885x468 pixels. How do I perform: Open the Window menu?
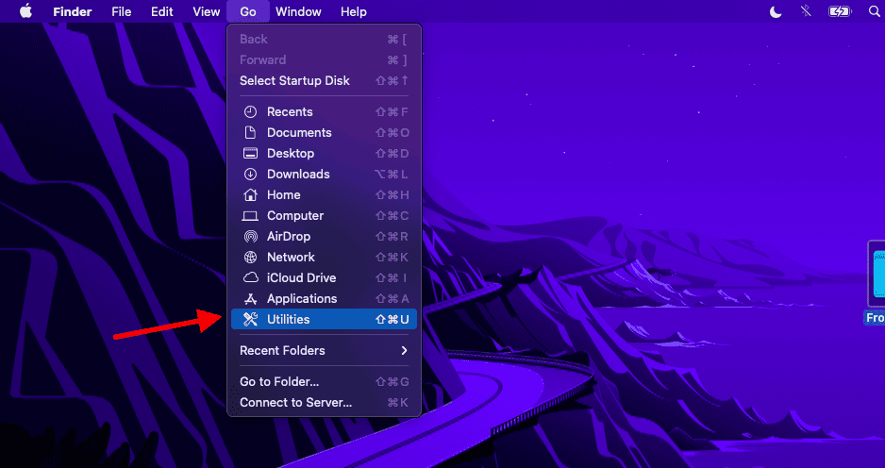298,11
